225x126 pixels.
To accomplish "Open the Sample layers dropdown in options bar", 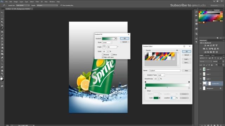I will (47, 6).
